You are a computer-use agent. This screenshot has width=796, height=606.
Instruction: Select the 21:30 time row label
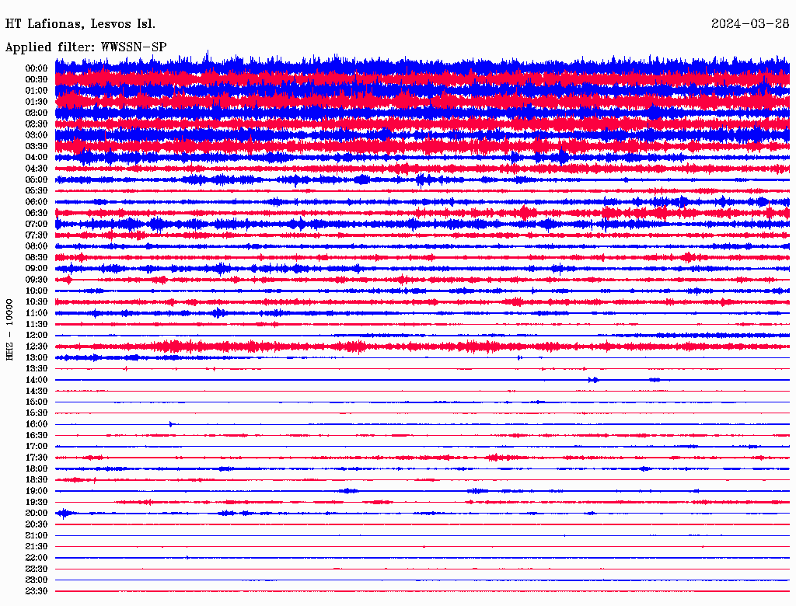37,547
